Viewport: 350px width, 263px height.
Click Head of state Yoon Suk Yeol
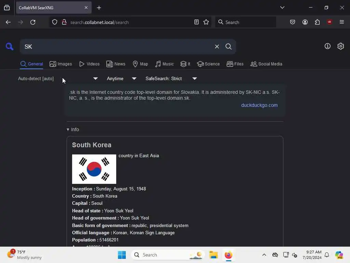pos(119,211)
